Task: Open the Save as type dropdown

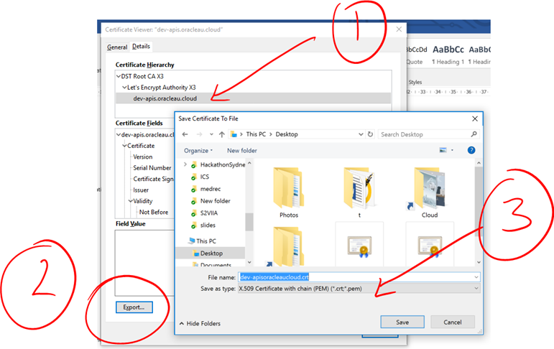Action: click(359, 289)
